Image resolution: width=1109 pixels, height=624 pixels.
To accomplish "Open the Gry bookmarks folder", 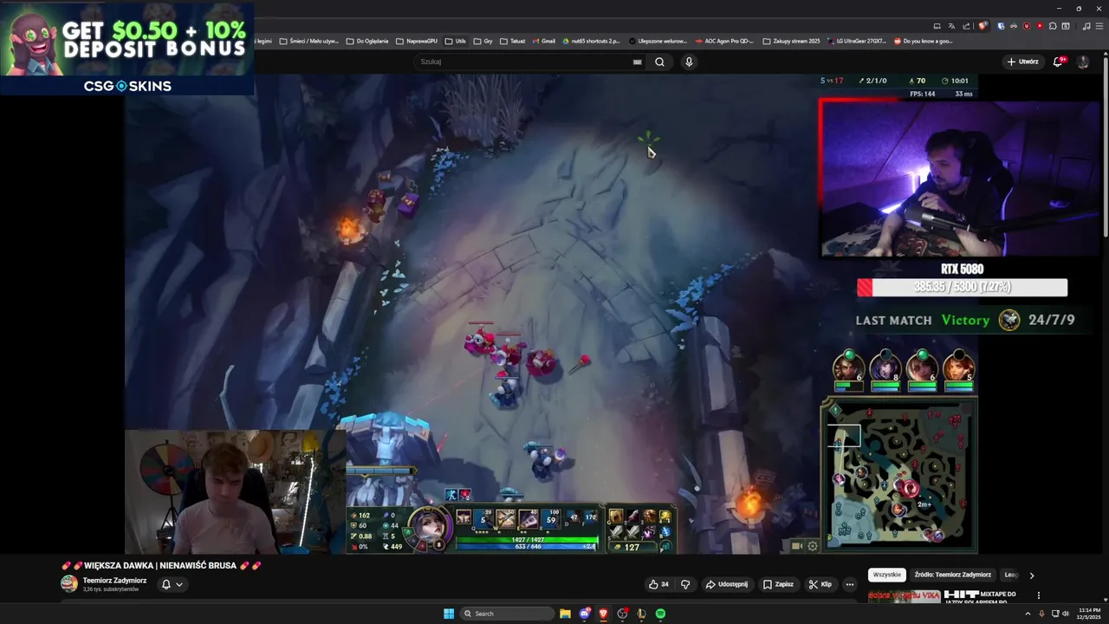I will pyautogui.click(x=483, y=41).
